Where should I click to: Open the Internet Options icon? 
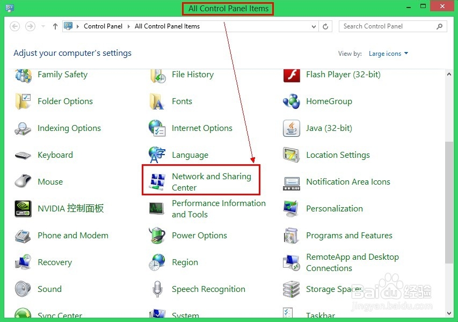(157, 128)
